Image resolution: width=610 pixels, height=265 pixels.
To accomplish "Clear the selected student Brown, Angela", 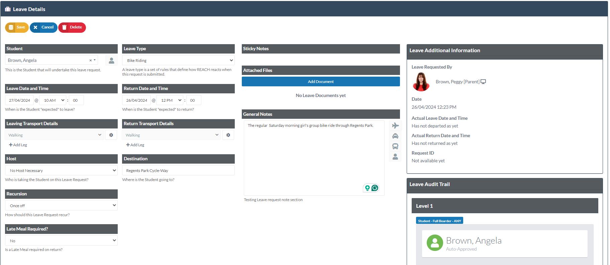I will pyautogui.click(x=90, y=61).
